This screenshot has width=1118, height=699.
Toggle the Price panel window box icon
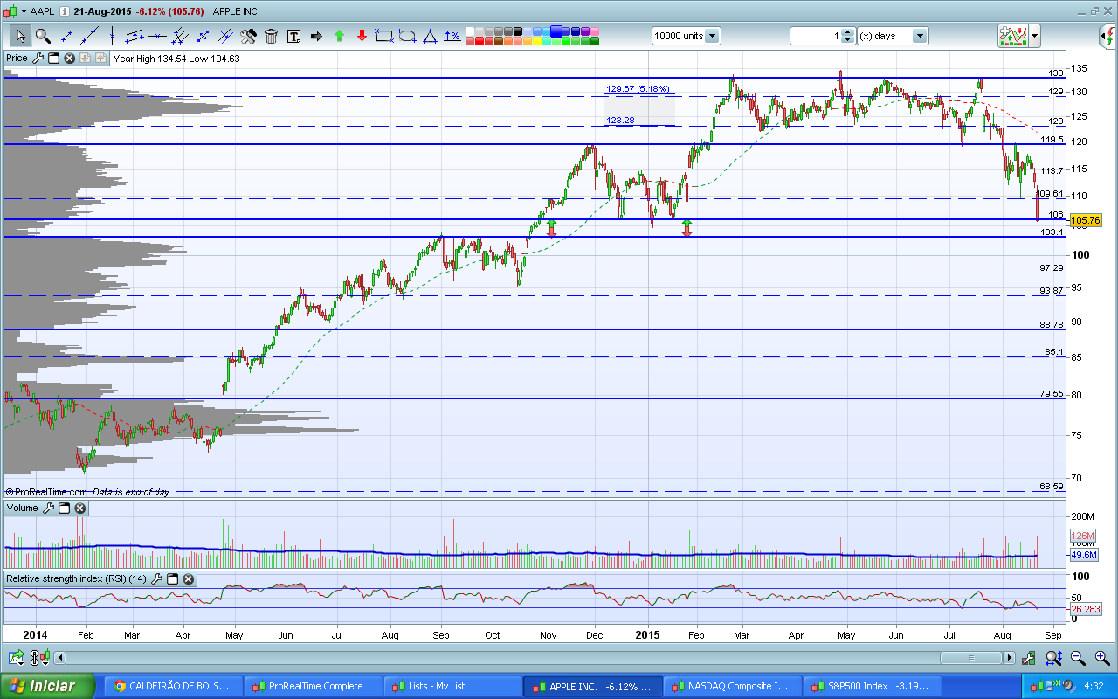[x=53, y=59]
